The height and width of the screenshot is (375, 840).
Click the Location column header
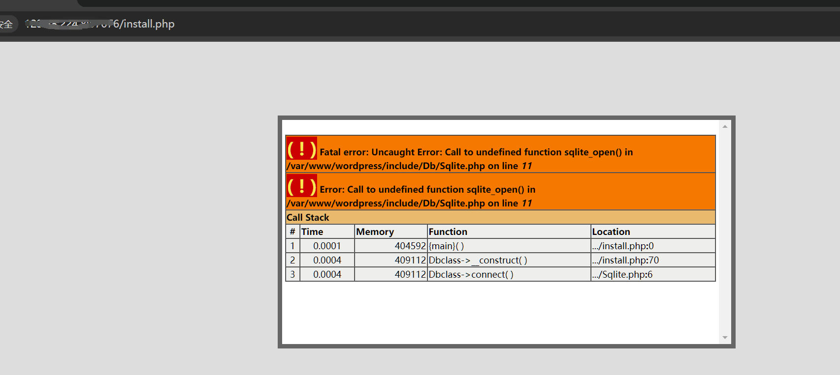click(653, 231)
